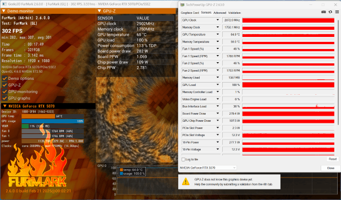The height and width of the screenshot is (200, 341).
Task: Toggle the GPU monitoring checkbox
Action: click(4, 91)
